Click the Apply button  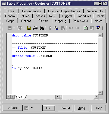pyautogui.click(x=82, y=108)
